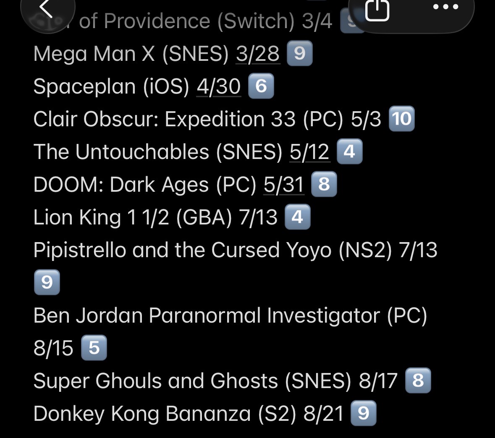Open the share sheet icon
Viewport: 495px width, 438px height.
coord(377,10)
